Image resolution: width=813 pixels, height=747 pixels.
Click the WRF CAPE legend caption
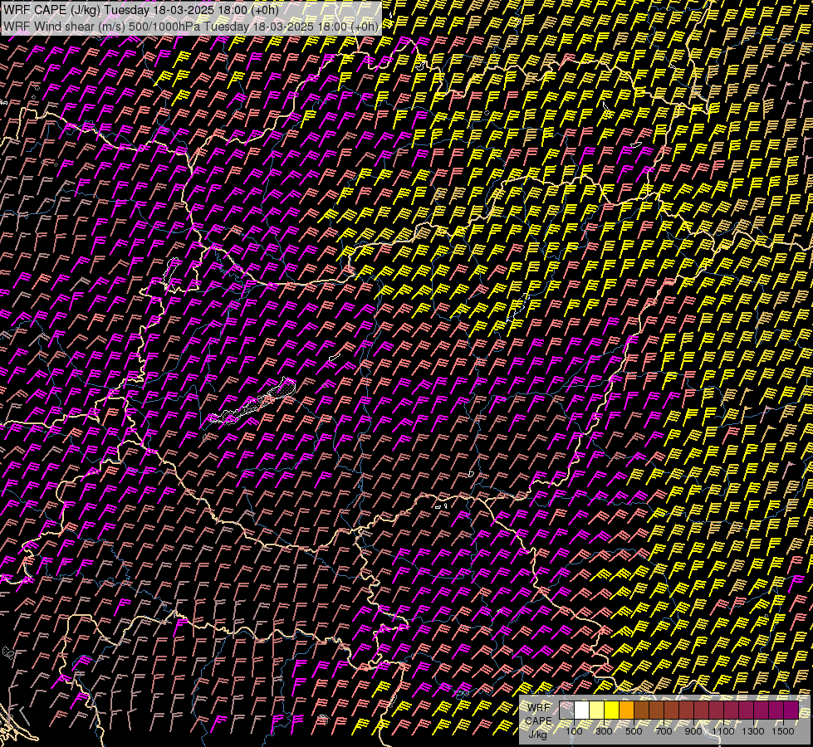tap(539, 714)
